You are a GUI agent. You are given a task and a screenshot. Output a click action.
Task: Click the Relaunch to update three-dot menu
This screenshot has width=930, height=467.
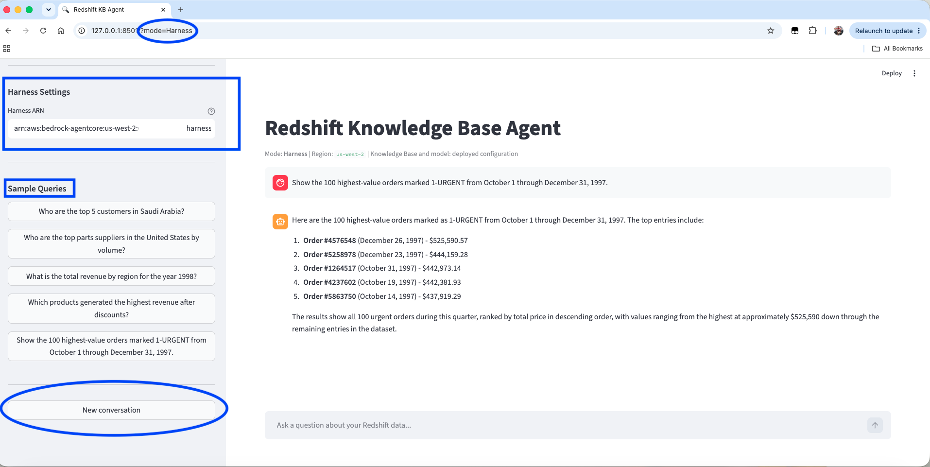click(919, 31)
